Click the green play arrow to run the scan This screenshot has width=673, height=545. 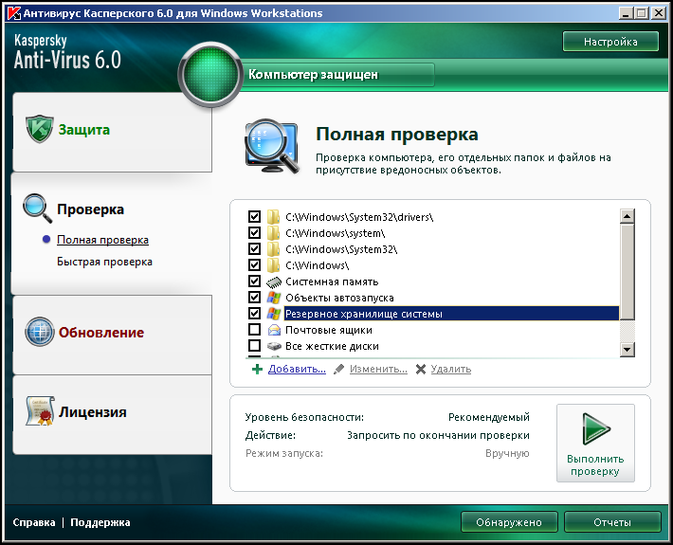pos(595,428)
